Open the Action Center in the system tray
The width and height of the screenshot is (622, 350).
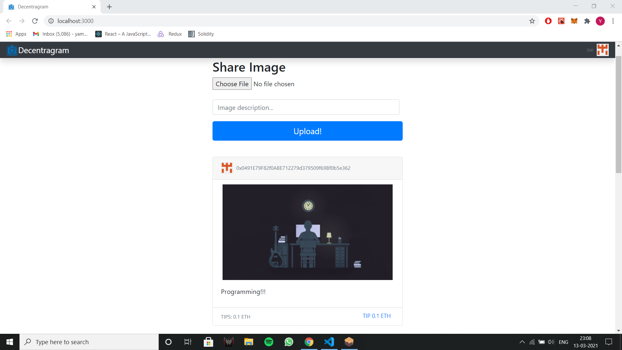tap(609, 342)
